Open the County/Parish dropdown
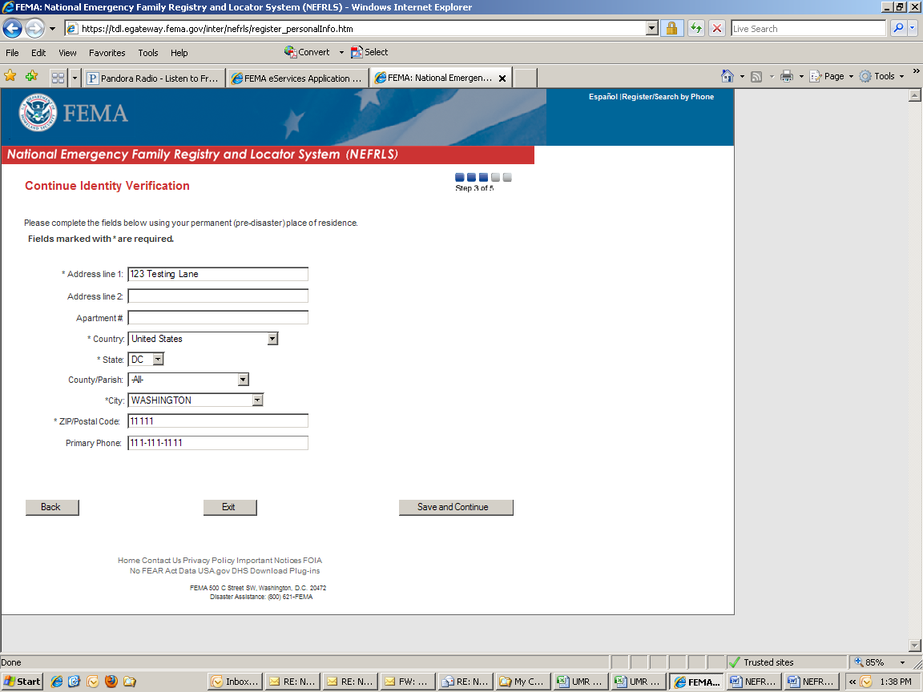 tap(188, 380)
